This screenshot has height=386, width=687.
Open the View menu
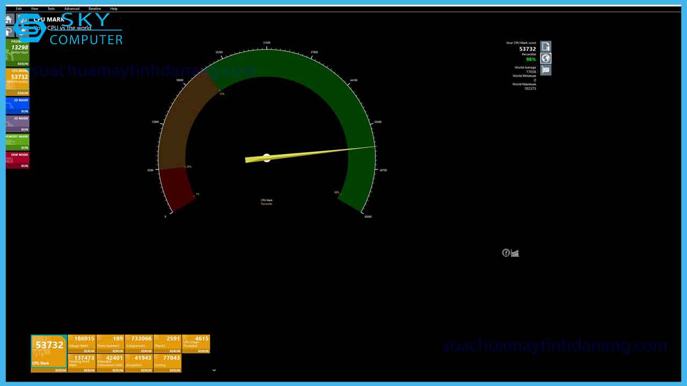coord(34,9)
